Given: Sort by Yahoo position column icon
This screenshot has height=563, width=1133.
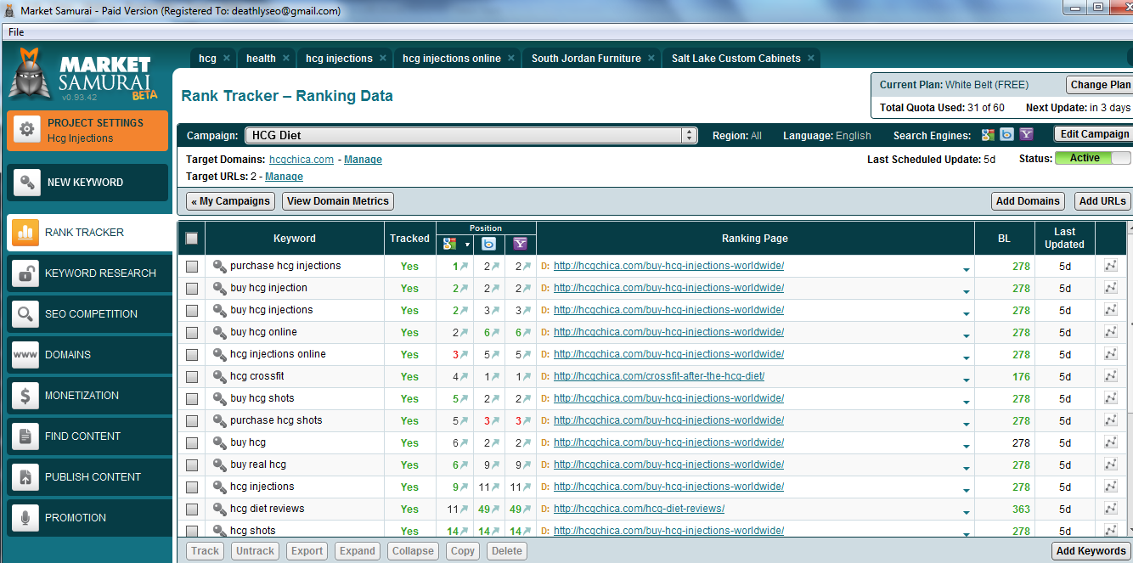Looking at the screenshot, I should [520, 244].
